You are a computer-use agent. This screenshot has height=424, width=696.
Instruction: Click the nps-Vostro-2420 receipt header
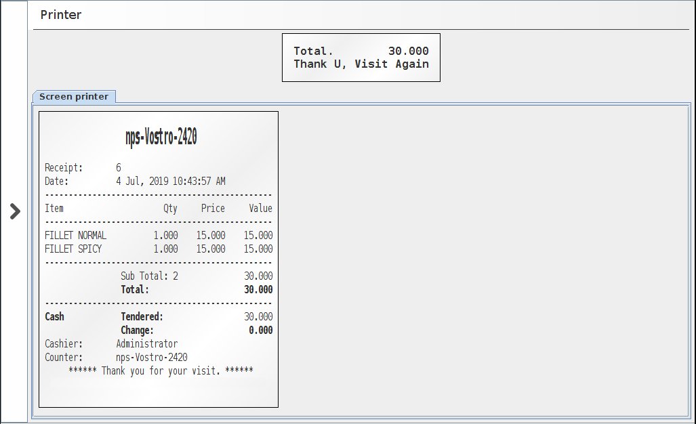click(x=161, y=137)
